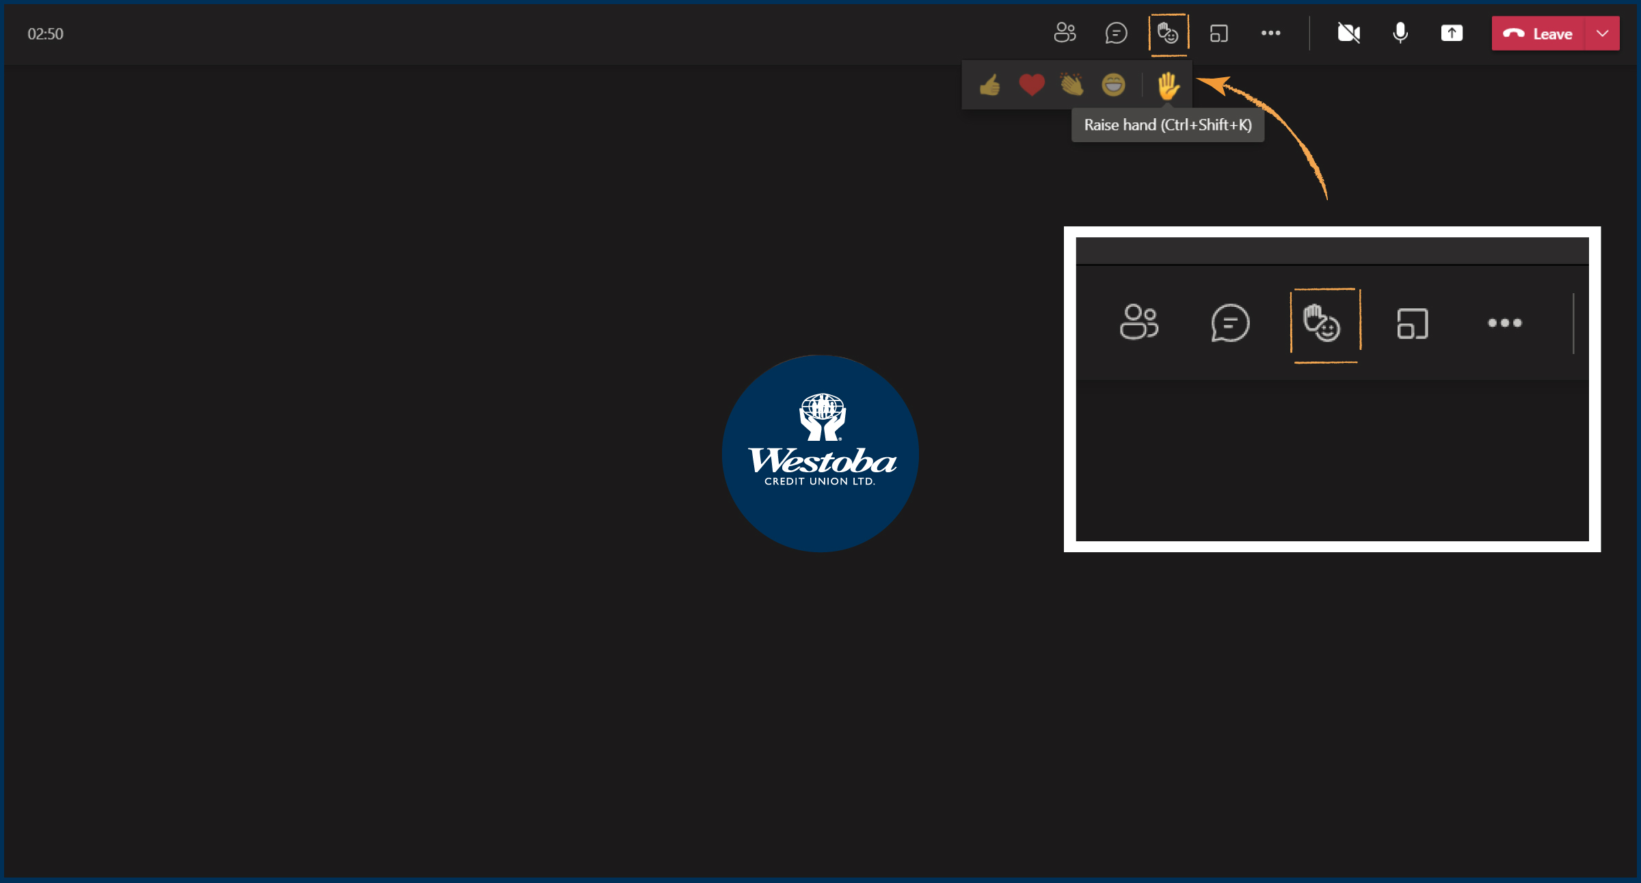Image resolution: width=1641 pixels, height=883 pixels.
Task: Click the enlarged ellipsis menu in inset
Action: pos(1504,323)
